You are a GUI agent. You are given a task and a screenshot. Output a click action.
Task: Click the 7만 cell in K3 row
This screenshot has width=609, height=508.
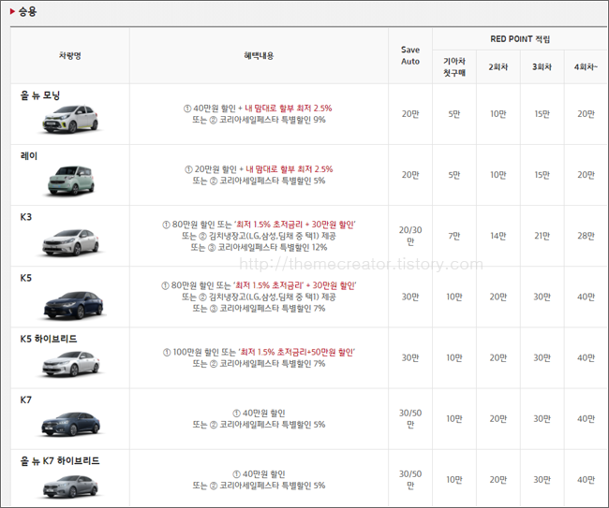click(x=454, y=236)
